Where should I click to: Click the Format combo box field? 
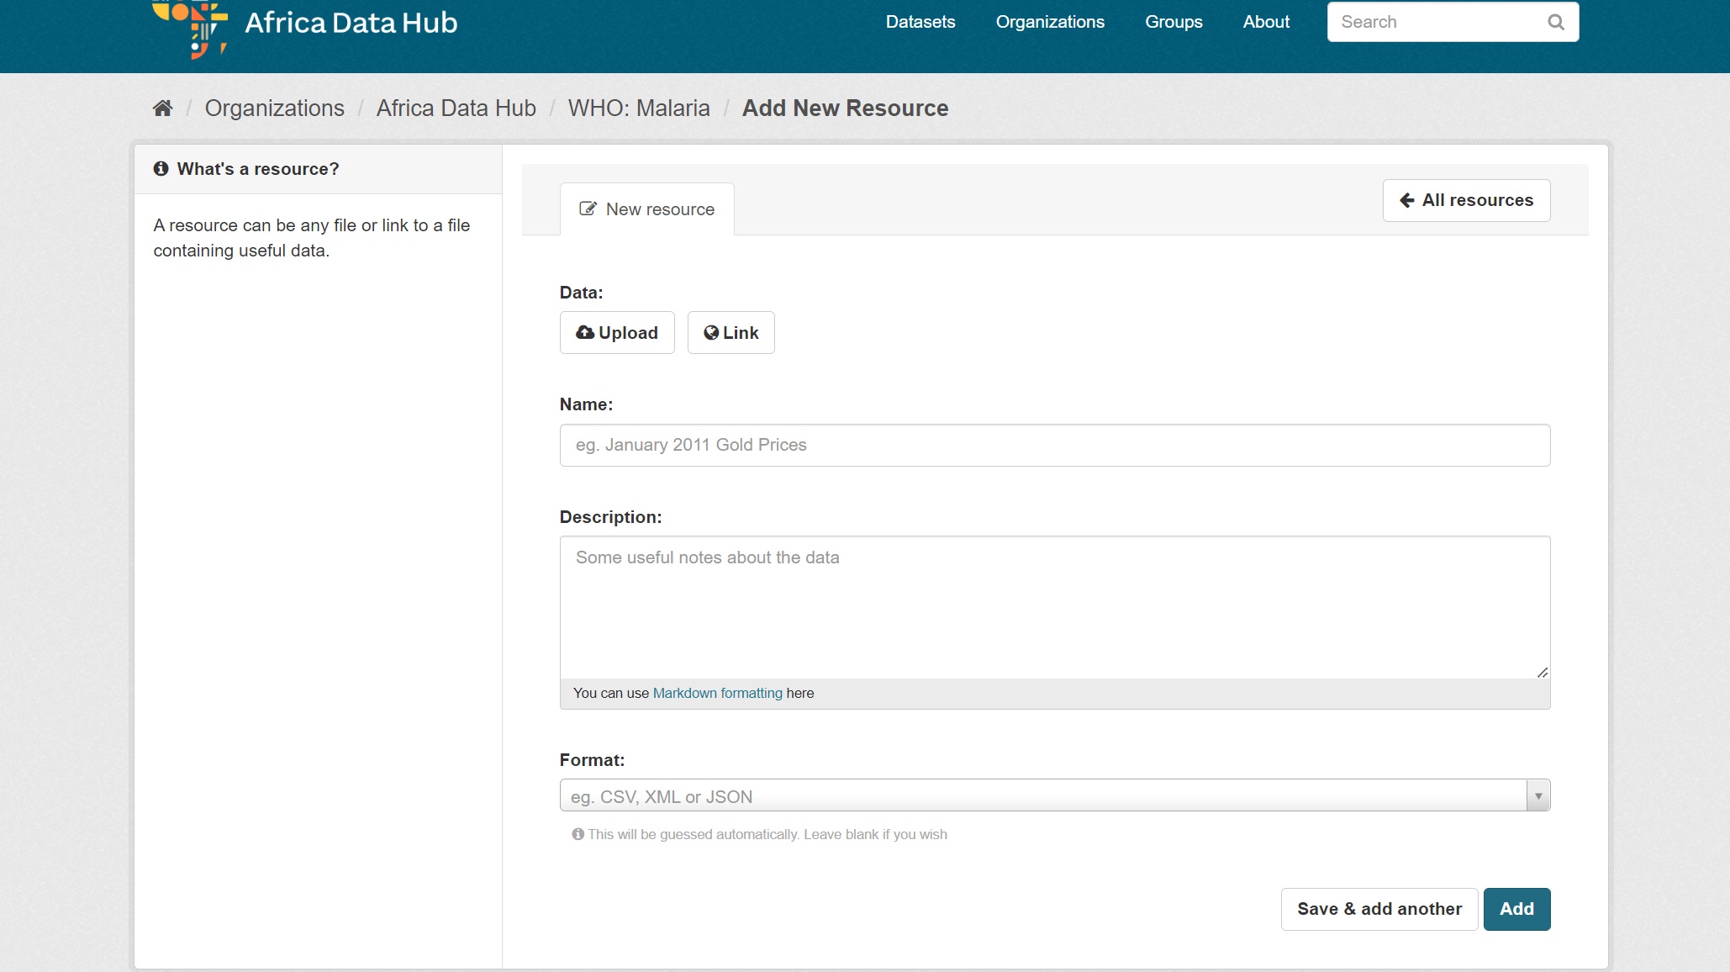pos(1042,795)
